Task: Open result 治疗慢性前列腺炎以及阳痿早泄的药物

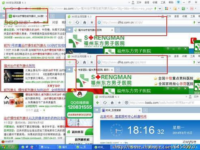Action: [x=34, y=118]
